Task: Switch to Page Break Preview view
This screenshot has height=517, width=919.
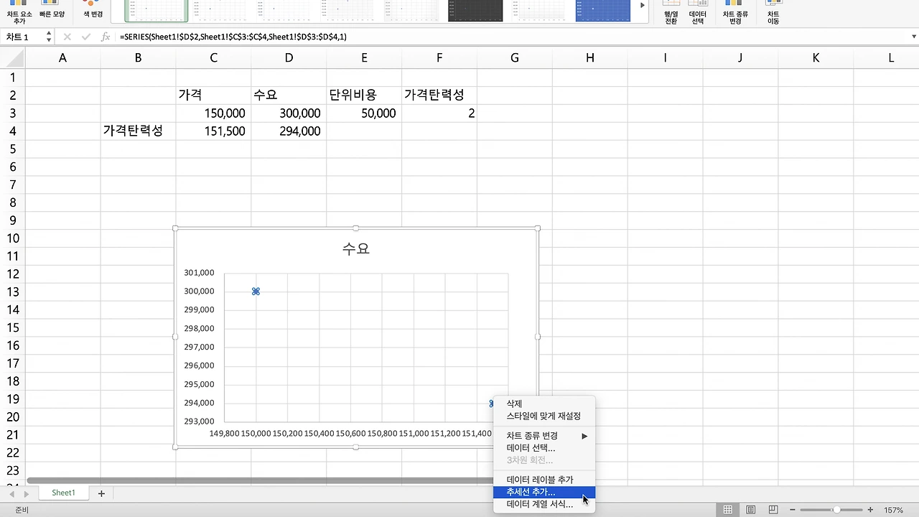Action: click(x=773, y=510)
